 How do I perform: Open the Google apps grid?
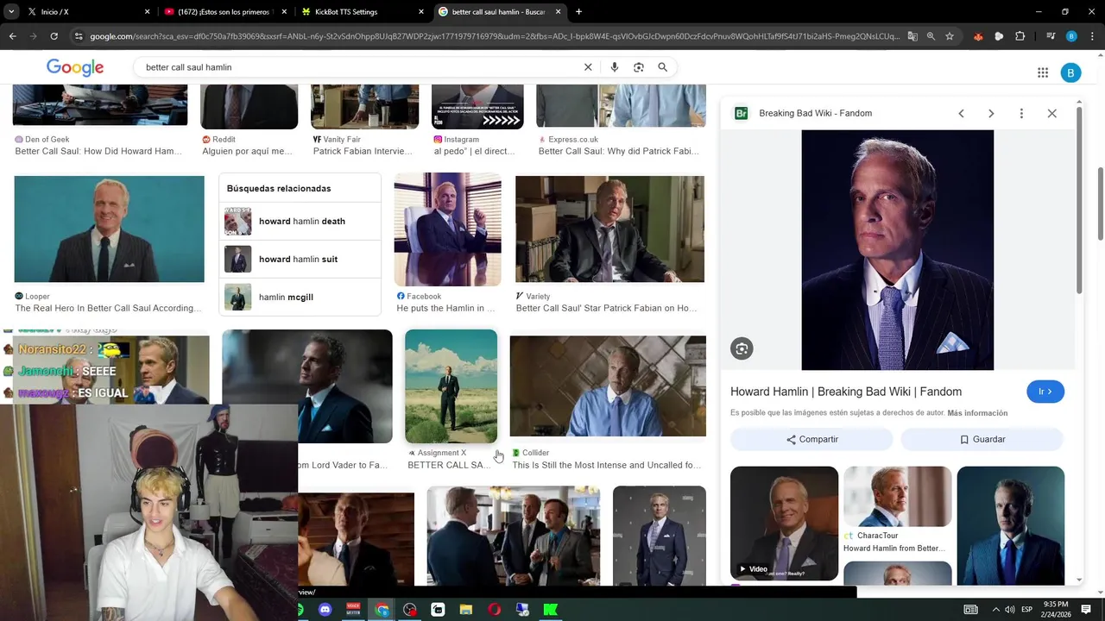pos(1043,73)
